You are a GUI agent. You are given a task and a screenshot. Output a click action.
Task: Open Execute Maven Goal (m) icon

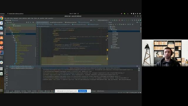(120, 24)
